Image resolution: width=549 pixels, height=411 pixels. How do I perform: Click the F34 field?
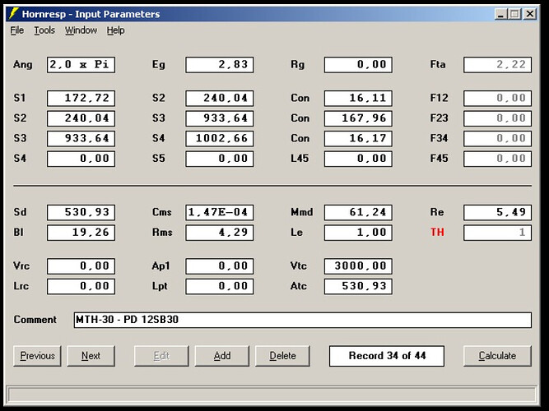497,139
